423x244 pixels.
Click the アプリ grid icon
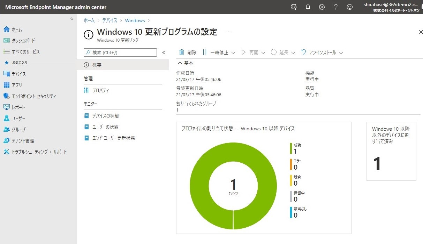pos(6,85)
